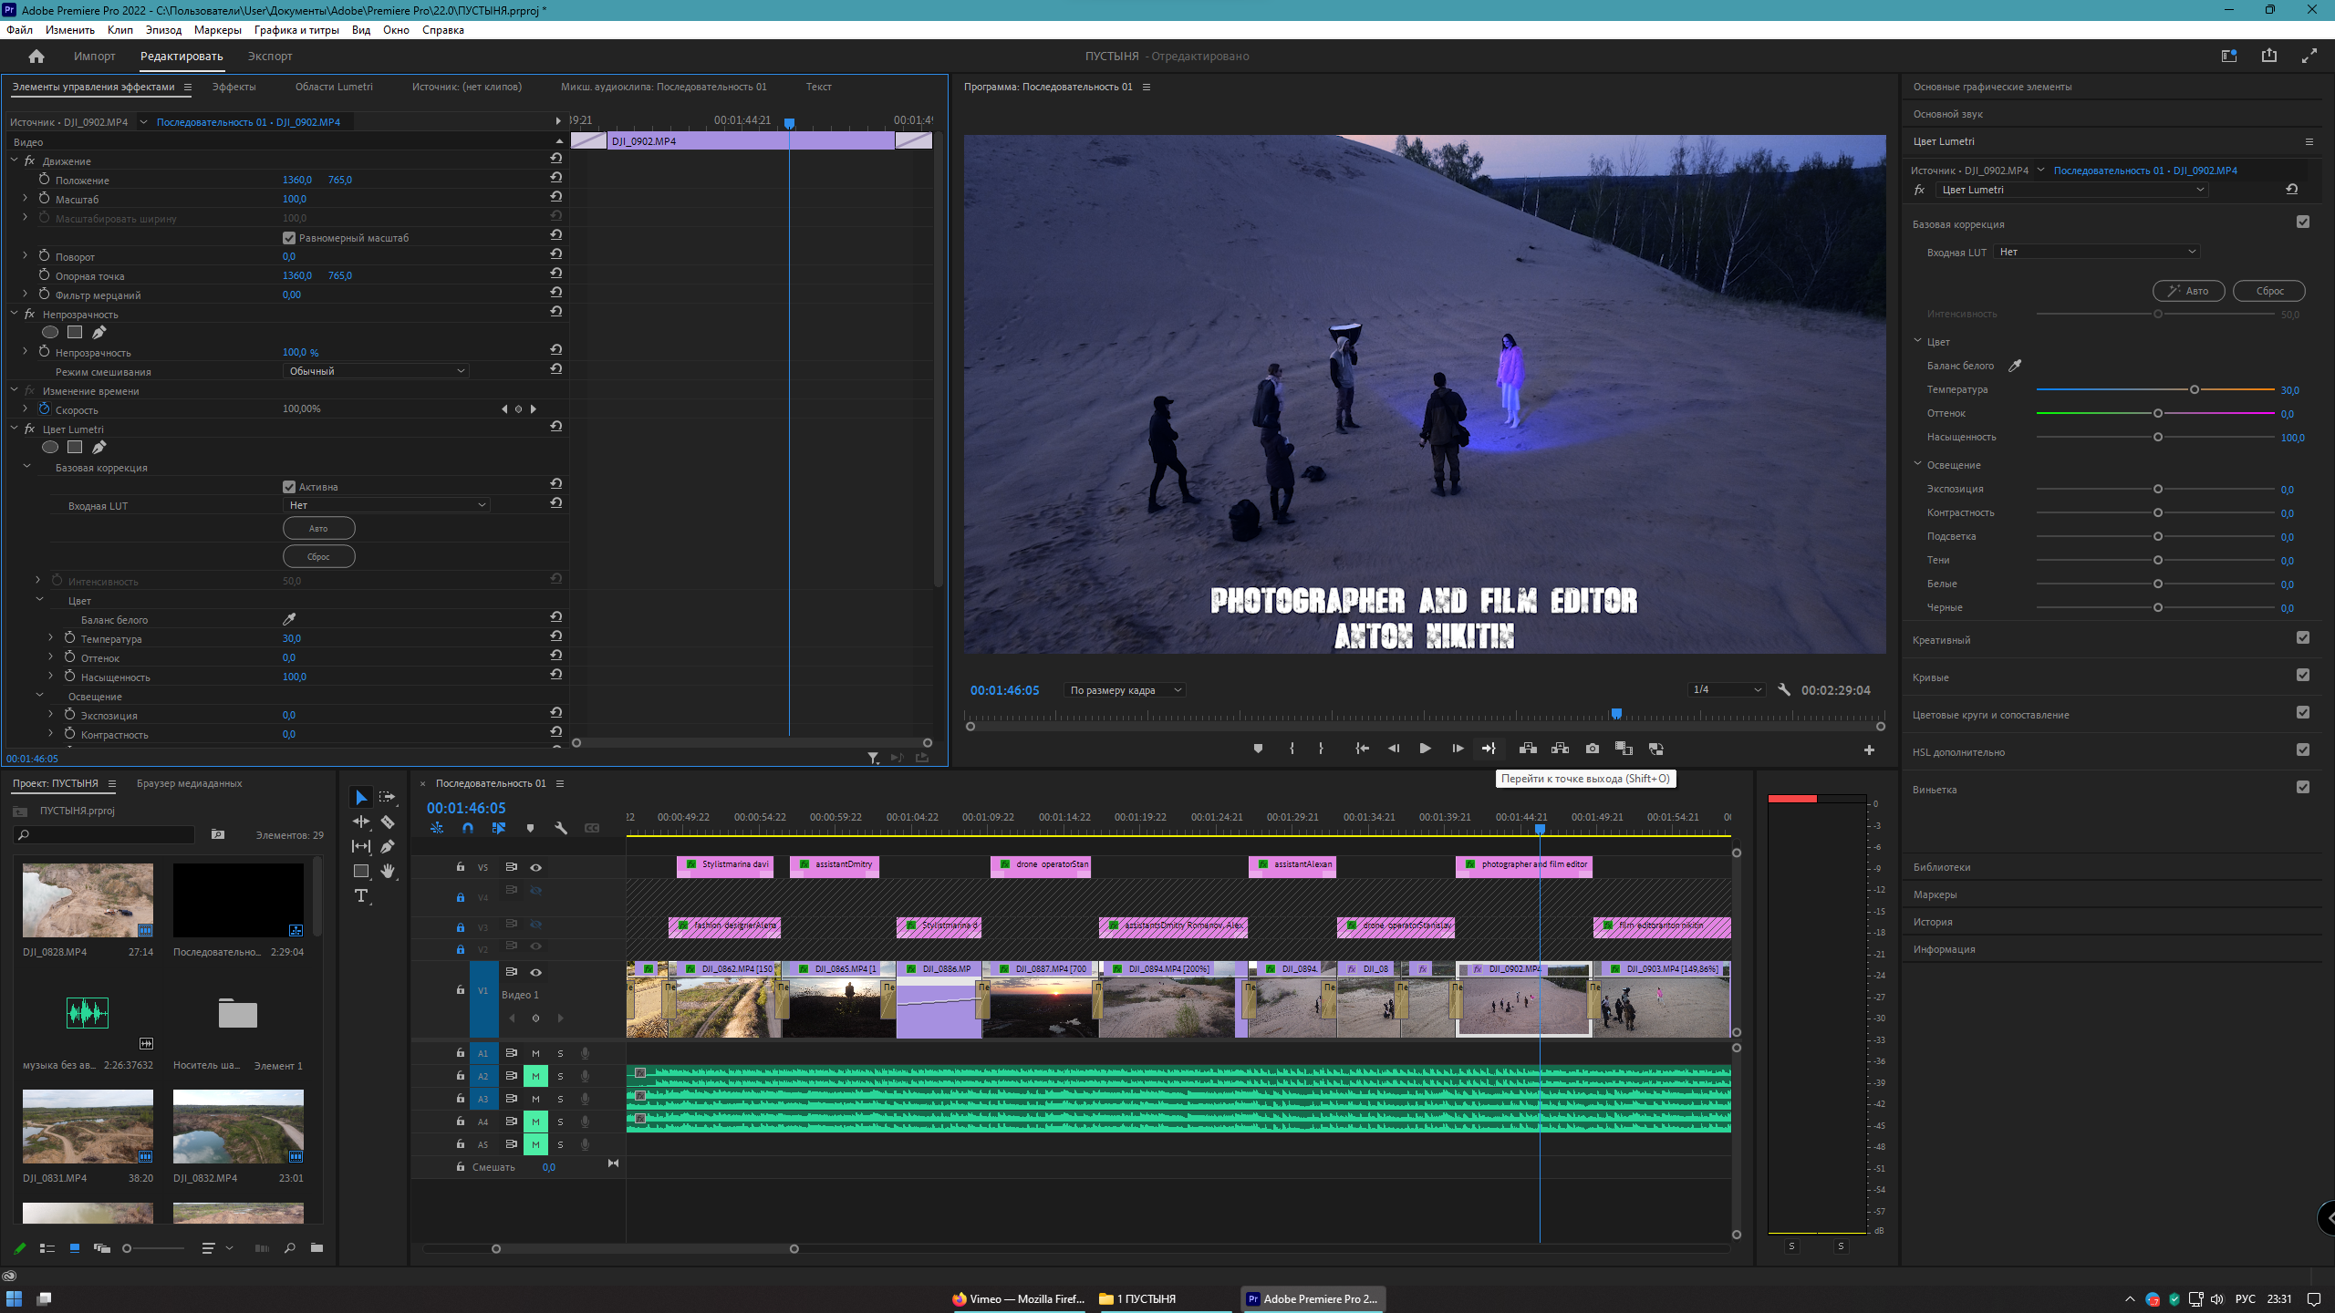Click the Home icon
This screenshot has width=2335, height=1313.
[36, 57]
